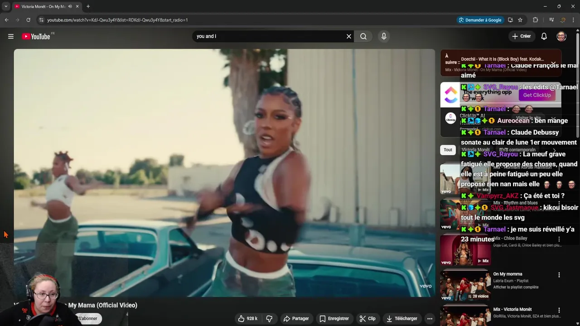Viewport: 580px width, 326px height.
Task: Click the Créer button
Action: click(522, 36)
